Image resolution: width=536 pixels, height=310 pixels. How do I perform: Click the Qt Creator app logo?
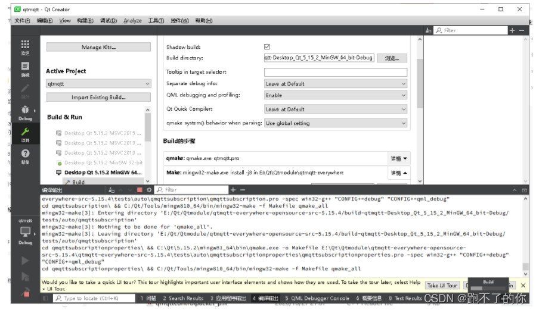pyautogui.click(x=17, y=9)
